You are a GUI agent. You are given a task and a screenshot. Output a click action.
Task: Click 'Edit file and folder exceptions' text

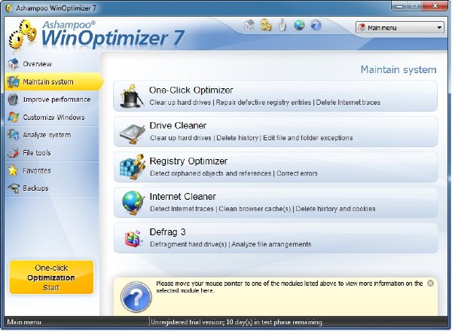coord(308,138)
